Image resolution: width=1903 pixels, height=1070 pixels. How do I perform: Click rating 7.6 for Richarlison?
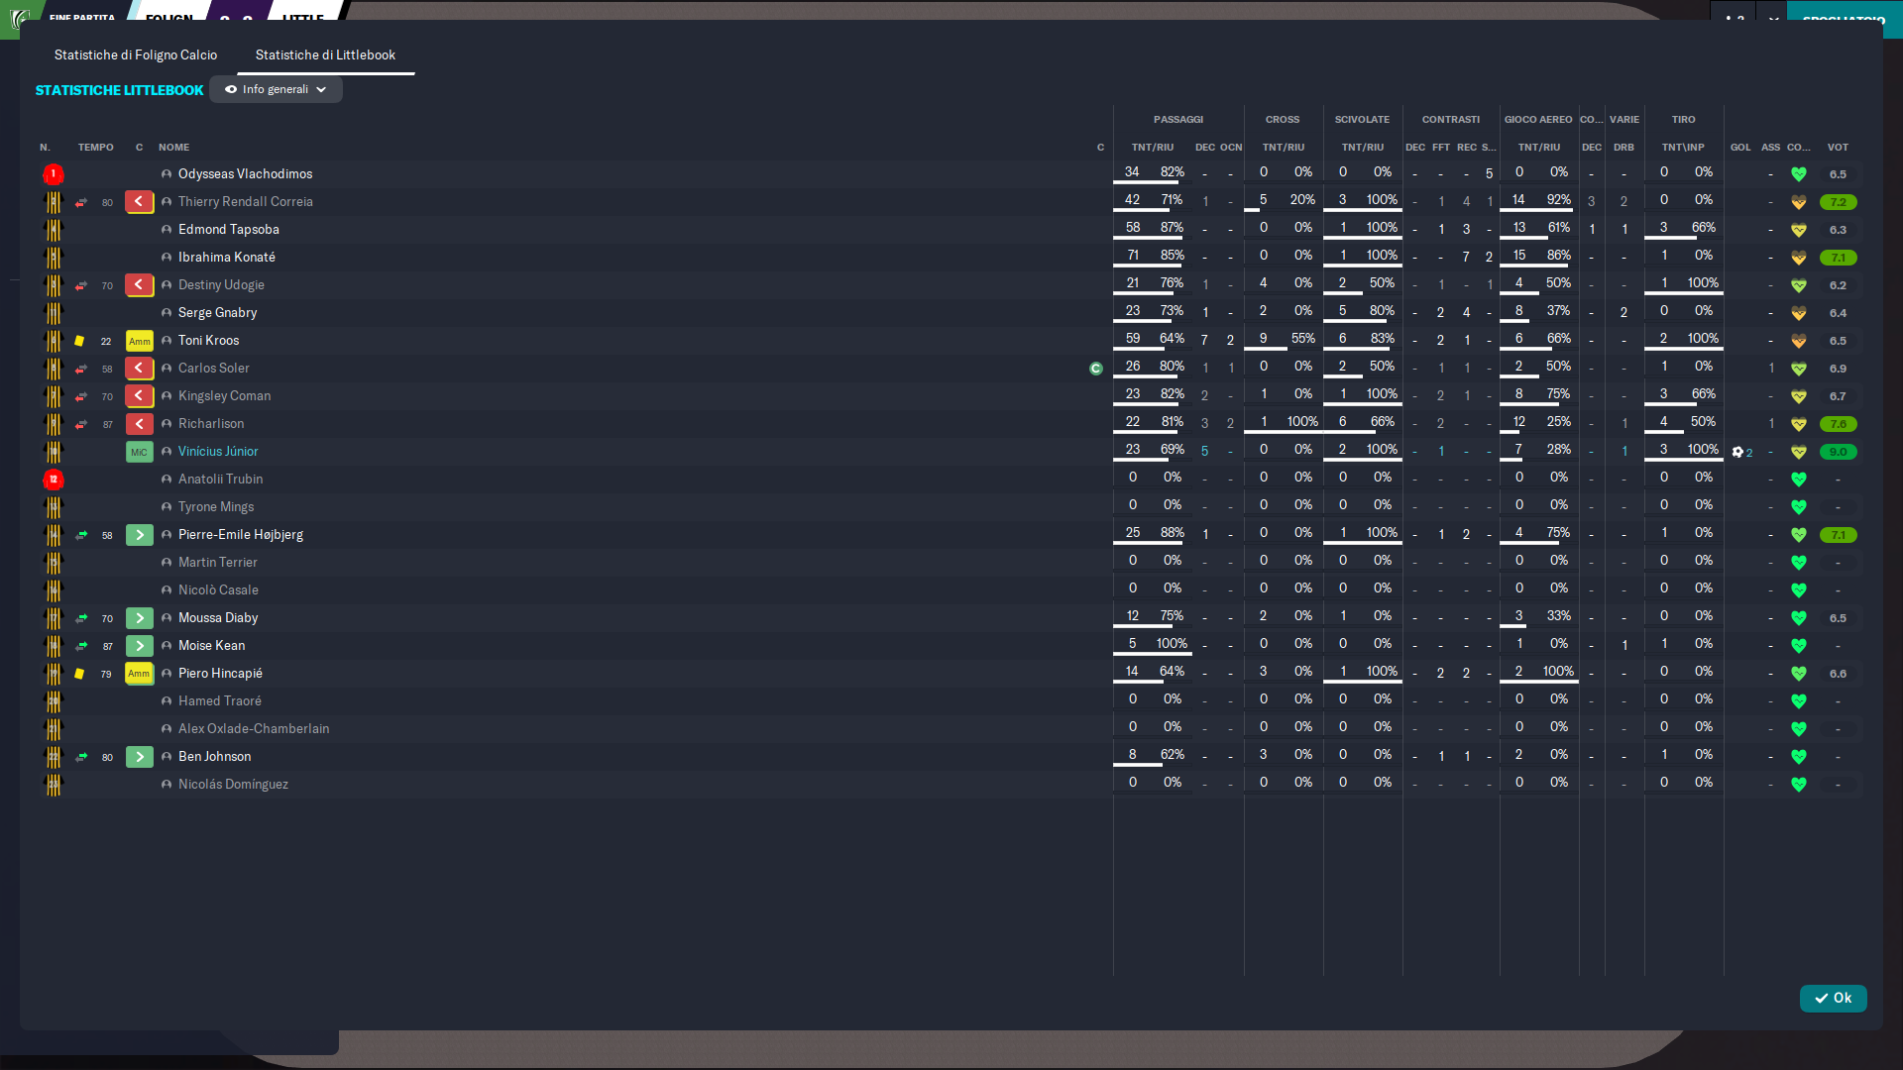pyautogui.click(x=1838, y=424)
